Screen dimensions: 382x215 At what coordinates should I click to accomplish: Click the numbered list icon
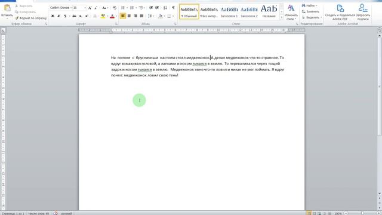click(132, 8)
